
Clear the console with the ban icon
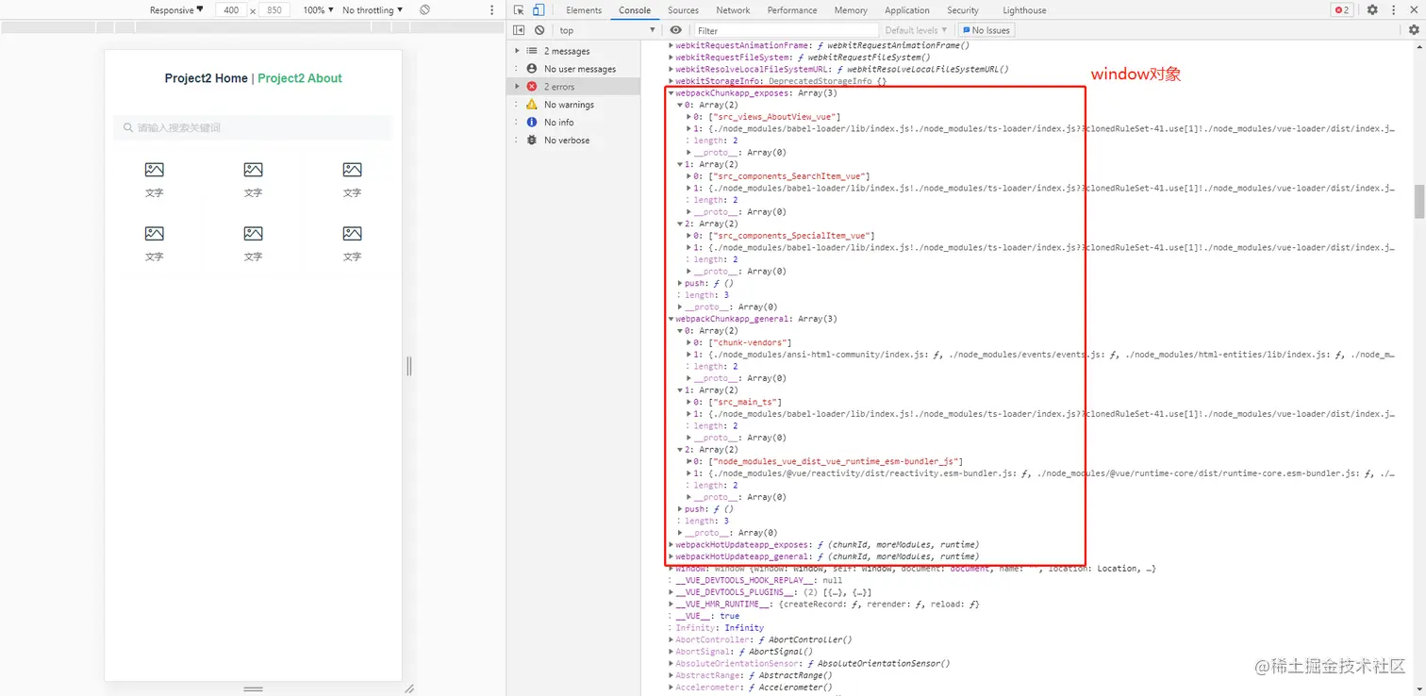(539, 30)
